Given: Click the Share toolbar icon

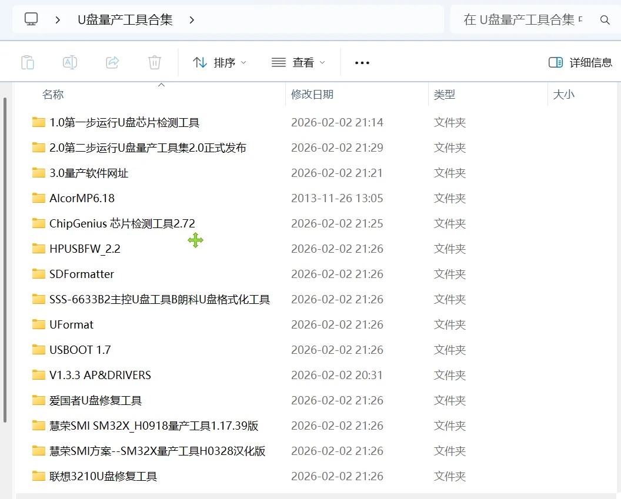Looking at the screenshot, I should coord(112,62).
